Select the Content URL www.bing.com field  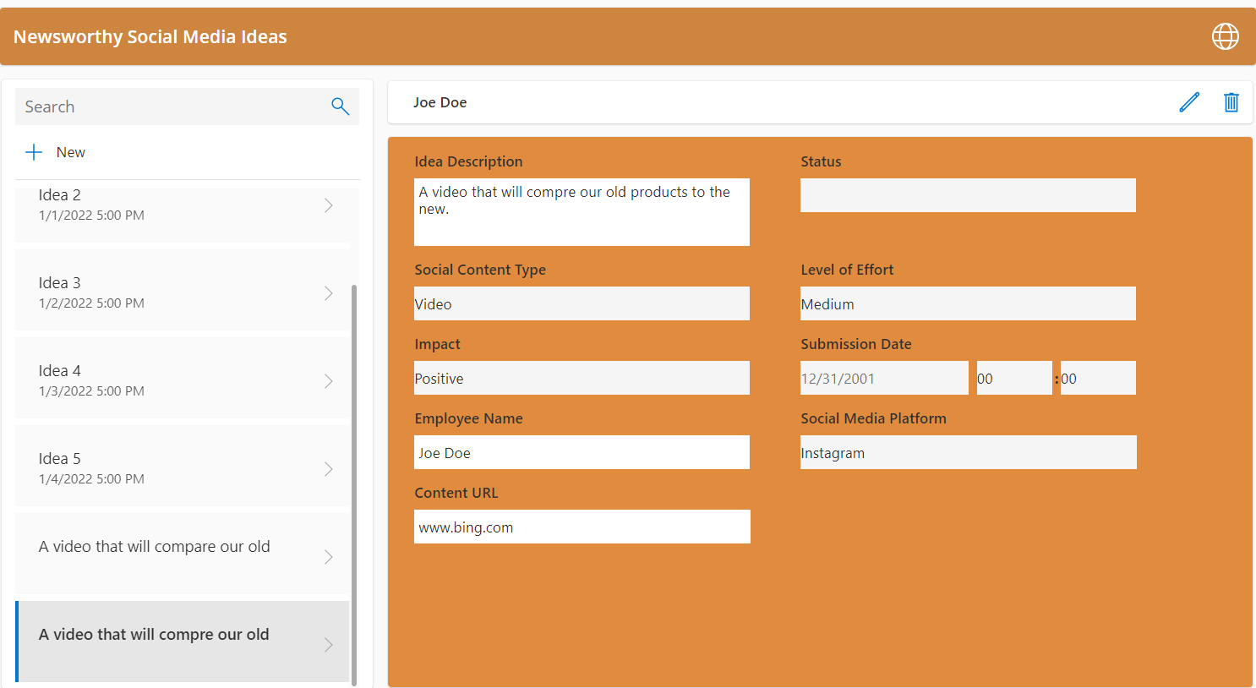(582, 527)
